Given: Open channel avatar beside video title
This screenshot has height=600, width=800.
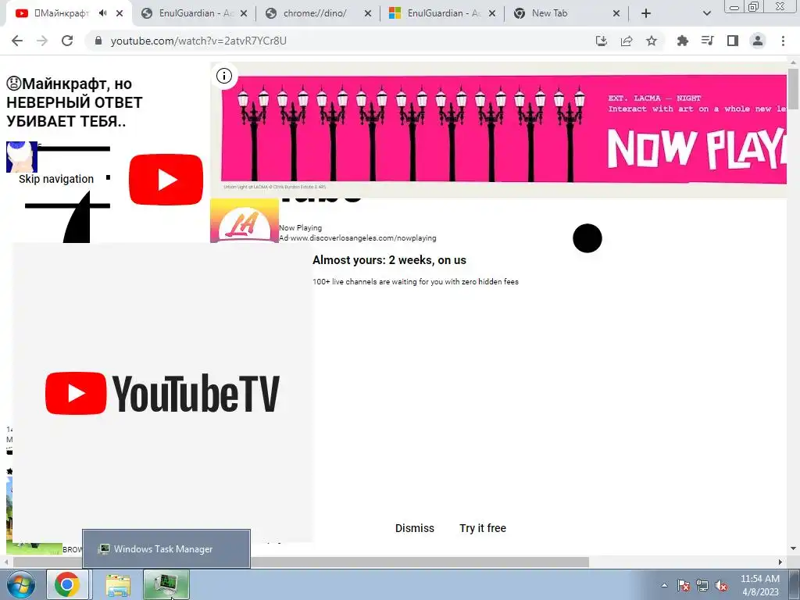Looking at the screenshot, I should click(21, 157).
